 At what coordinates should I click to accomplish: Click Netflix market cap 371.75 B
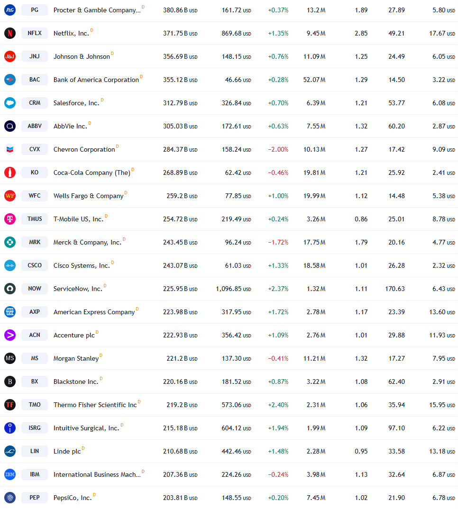point(180,34)
